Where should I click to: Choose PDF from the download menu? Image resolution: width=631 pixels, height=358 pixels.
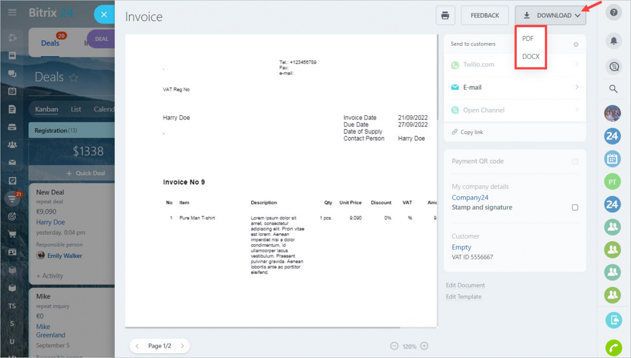[x=528, y=38]
